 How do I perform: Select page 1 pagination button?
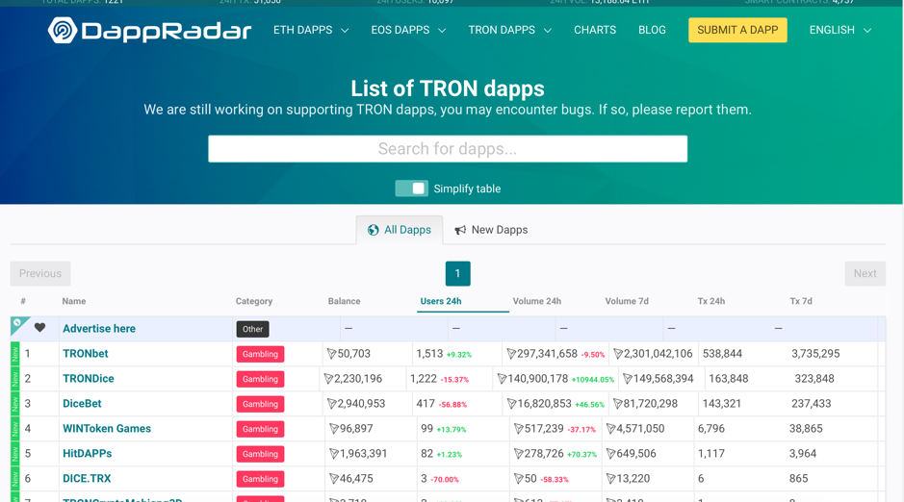pyautogui.click(x=457, y=273)
